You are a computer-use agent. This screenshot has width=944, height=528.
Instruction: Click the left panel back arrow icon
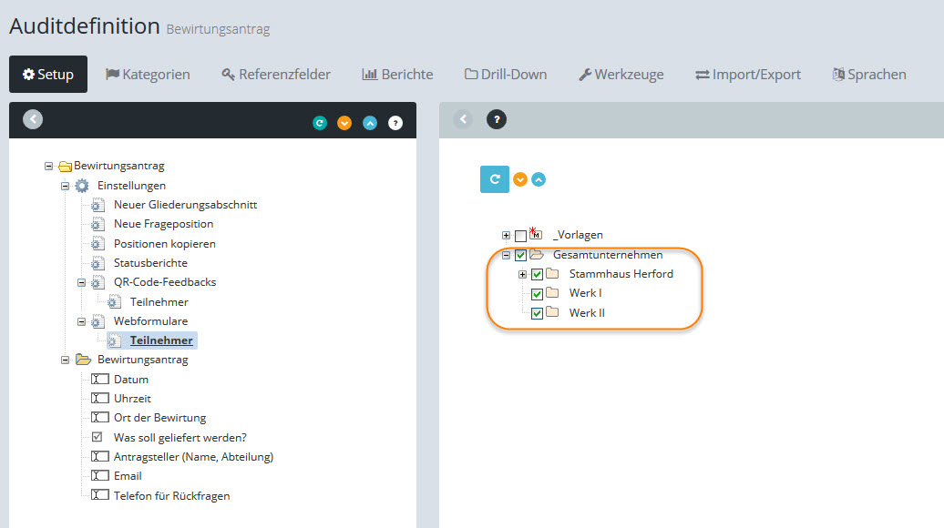pyautogui.click(x=33, y=119)
